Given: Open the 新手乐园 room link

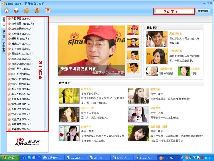Looking at the screenshot, I should [86, 89].
